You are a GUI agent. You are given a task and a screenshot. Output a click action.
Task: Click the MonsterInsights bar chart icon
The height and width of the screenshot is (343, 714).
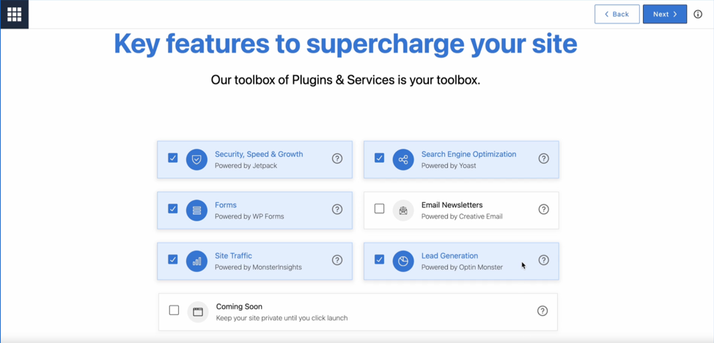coord(196,261)
